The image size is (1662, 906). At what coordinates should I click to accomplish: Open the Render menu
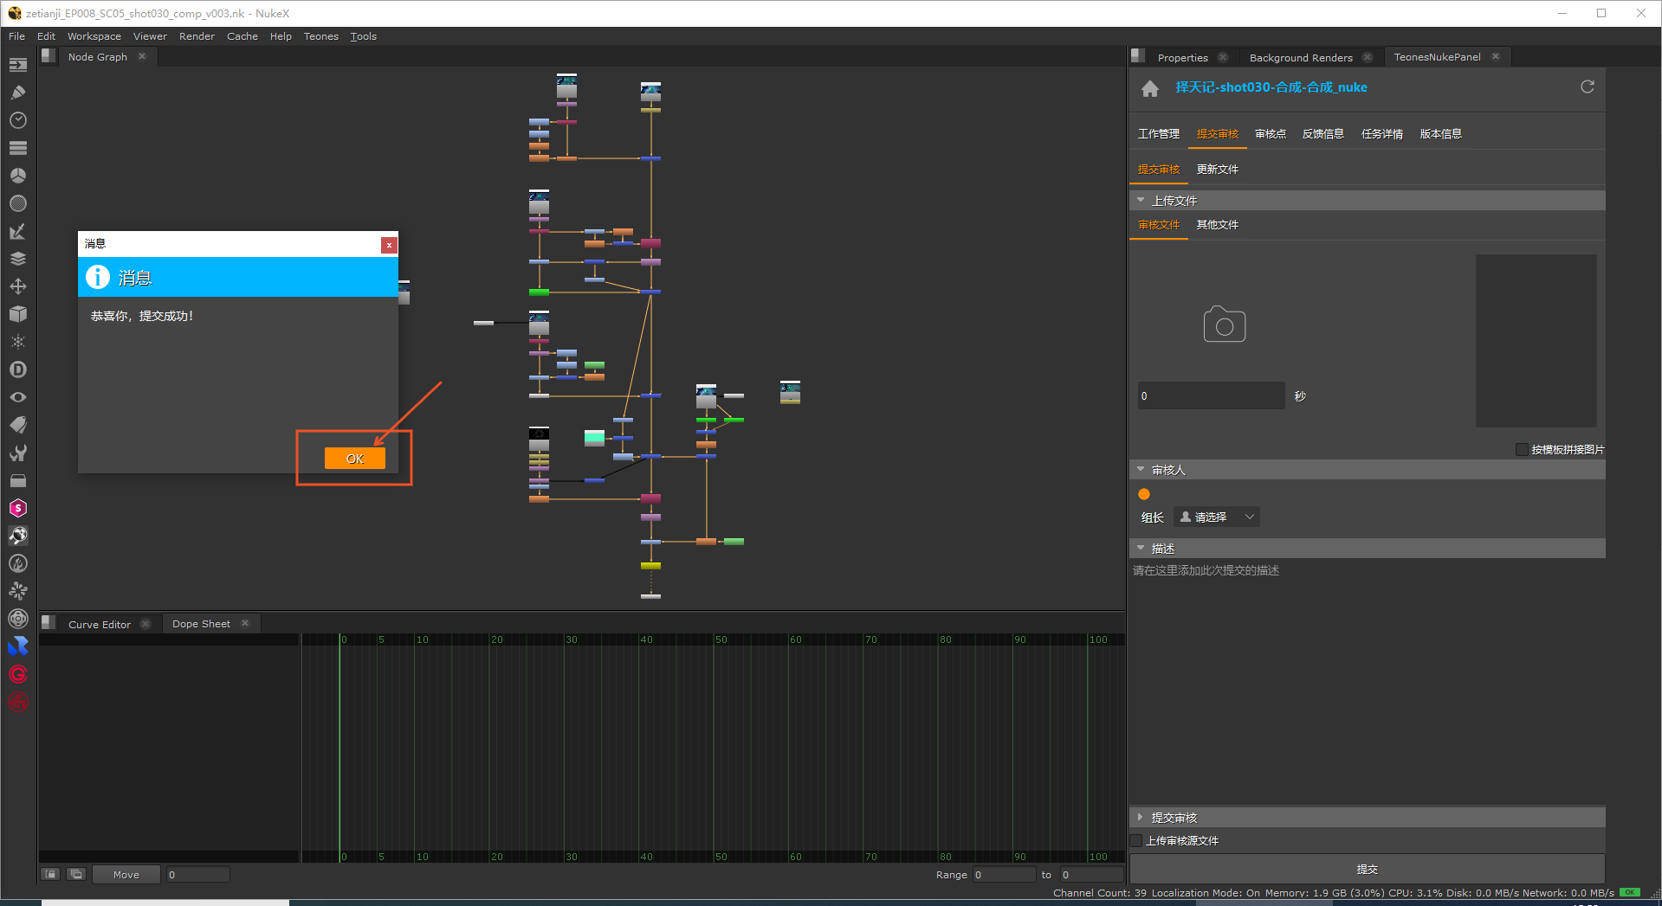tap(197, 36)
